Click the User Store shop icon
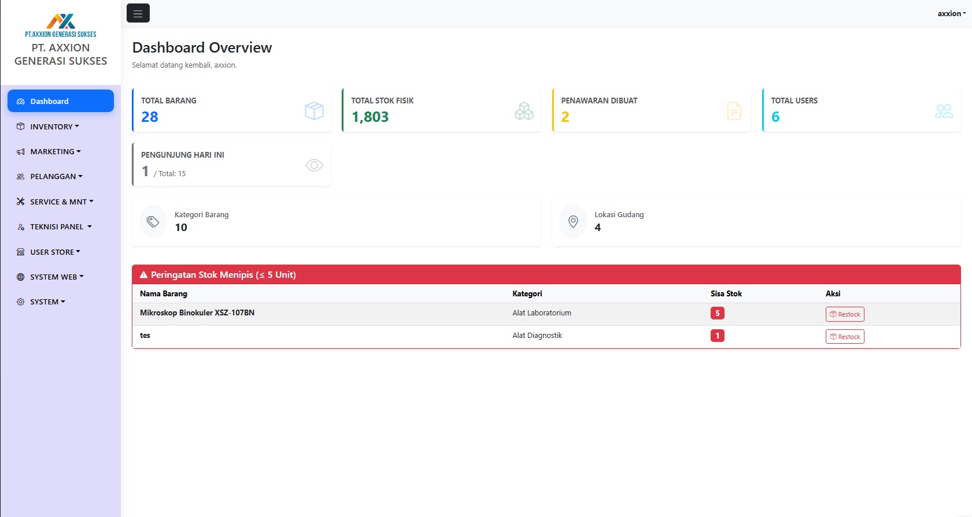Viewport: 972px width, 517px height. pyautogui.click(x=21, y=252)
